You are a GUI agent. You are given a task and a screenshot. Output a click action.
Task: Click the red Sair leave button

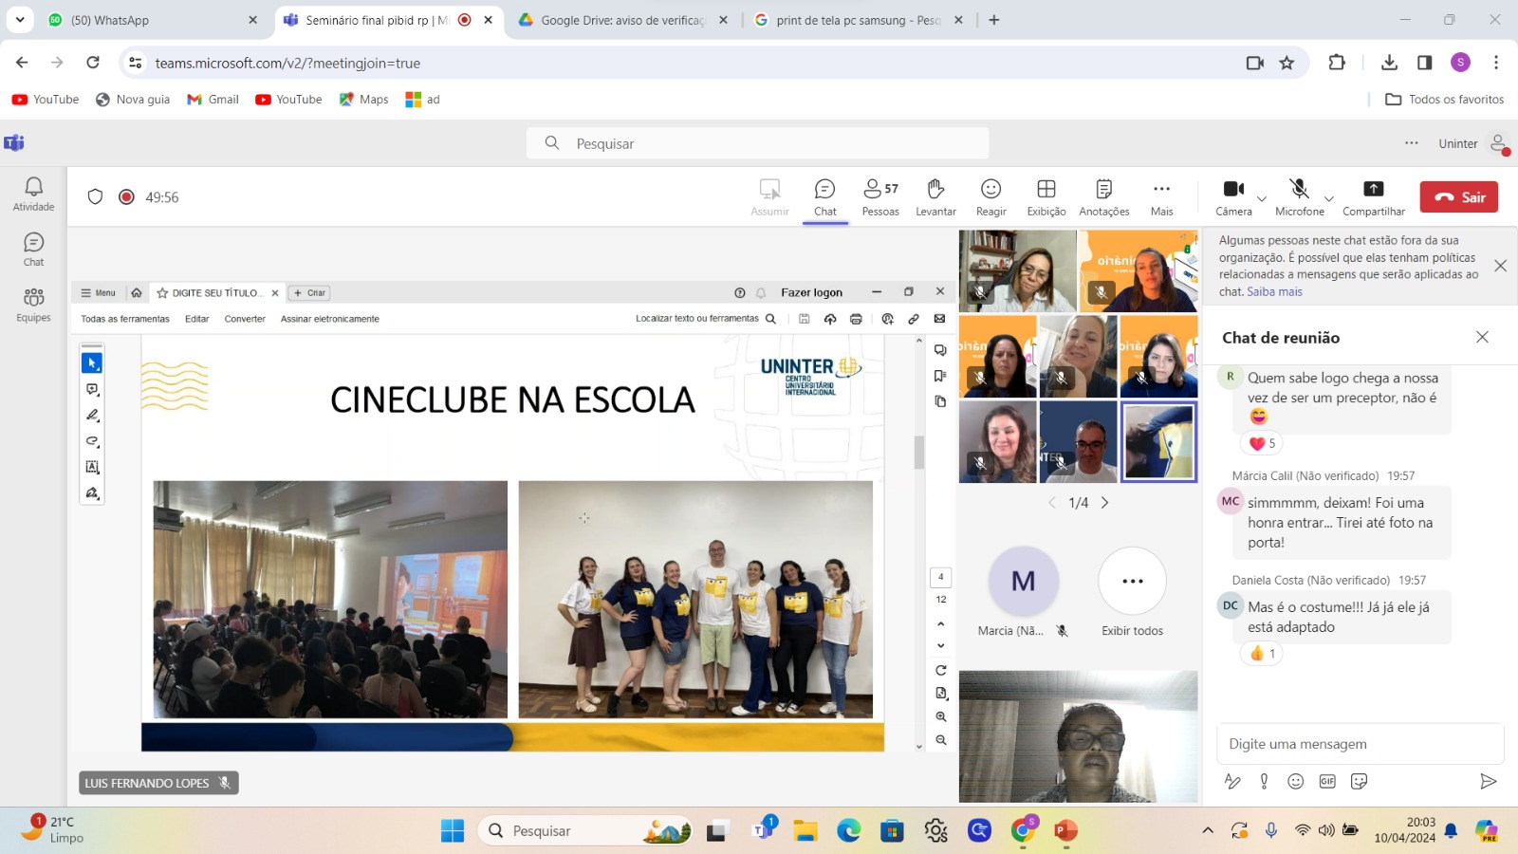tap(1458, 196)
